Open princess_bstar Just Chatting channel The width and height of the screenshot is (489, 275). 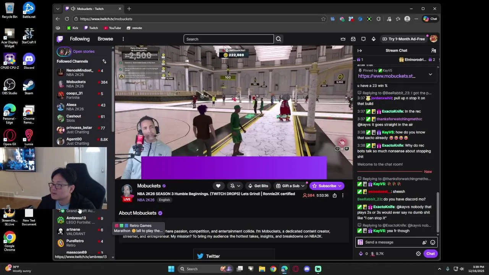83,130
